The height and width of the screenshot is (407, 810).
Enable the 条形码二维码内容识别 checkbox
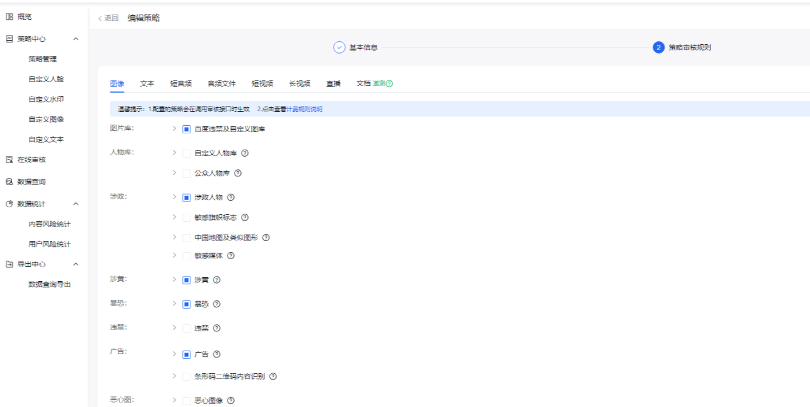186,377
